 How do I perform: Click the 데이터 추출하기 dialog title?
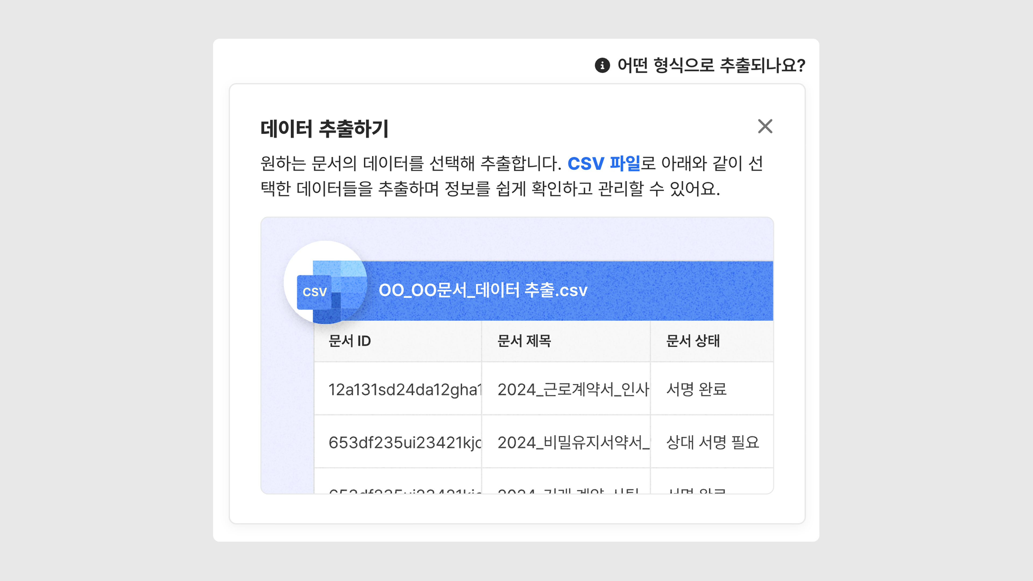coord(324,129)
